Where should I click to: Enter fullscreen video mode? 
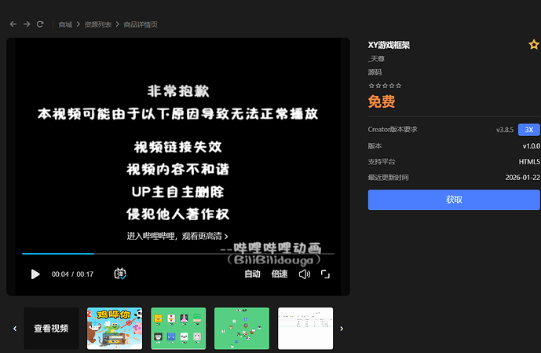coord(325,274)
